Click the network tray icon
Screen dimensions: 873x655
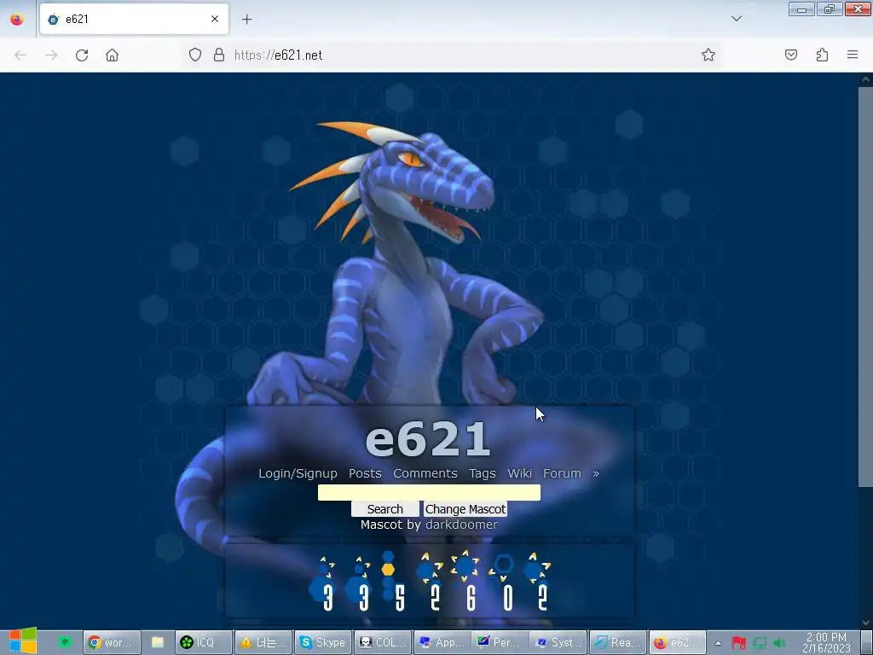pos(760,643)
